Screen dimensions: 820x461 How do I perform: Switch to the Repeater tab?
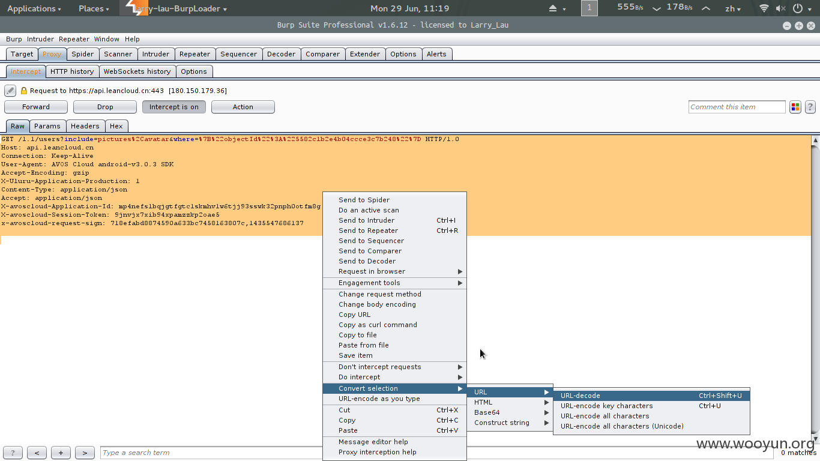tap(195, 54)
